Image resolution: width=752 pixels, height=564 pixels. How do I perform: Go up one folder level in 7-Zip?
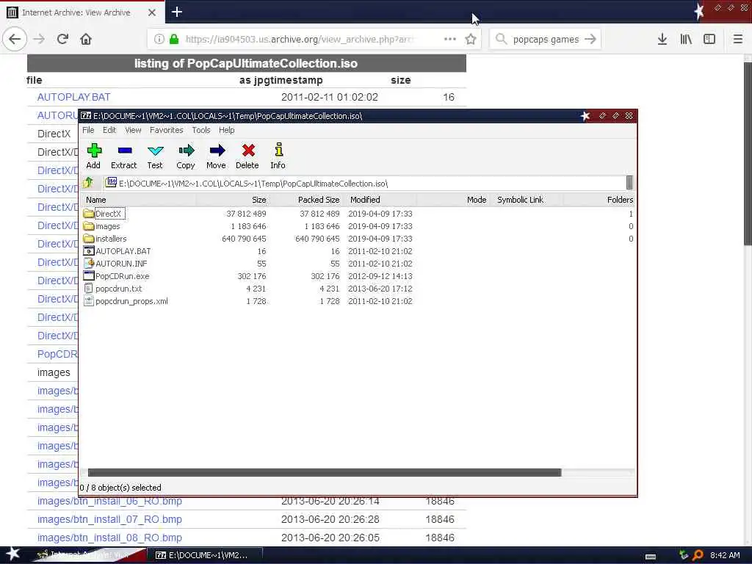(88, 183)
